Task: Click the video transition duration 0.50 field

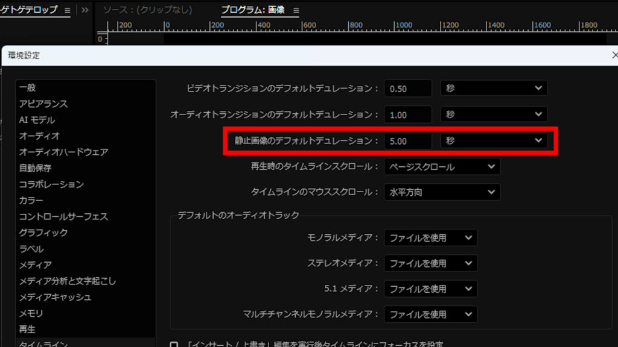Action: (x=407, y=88)
